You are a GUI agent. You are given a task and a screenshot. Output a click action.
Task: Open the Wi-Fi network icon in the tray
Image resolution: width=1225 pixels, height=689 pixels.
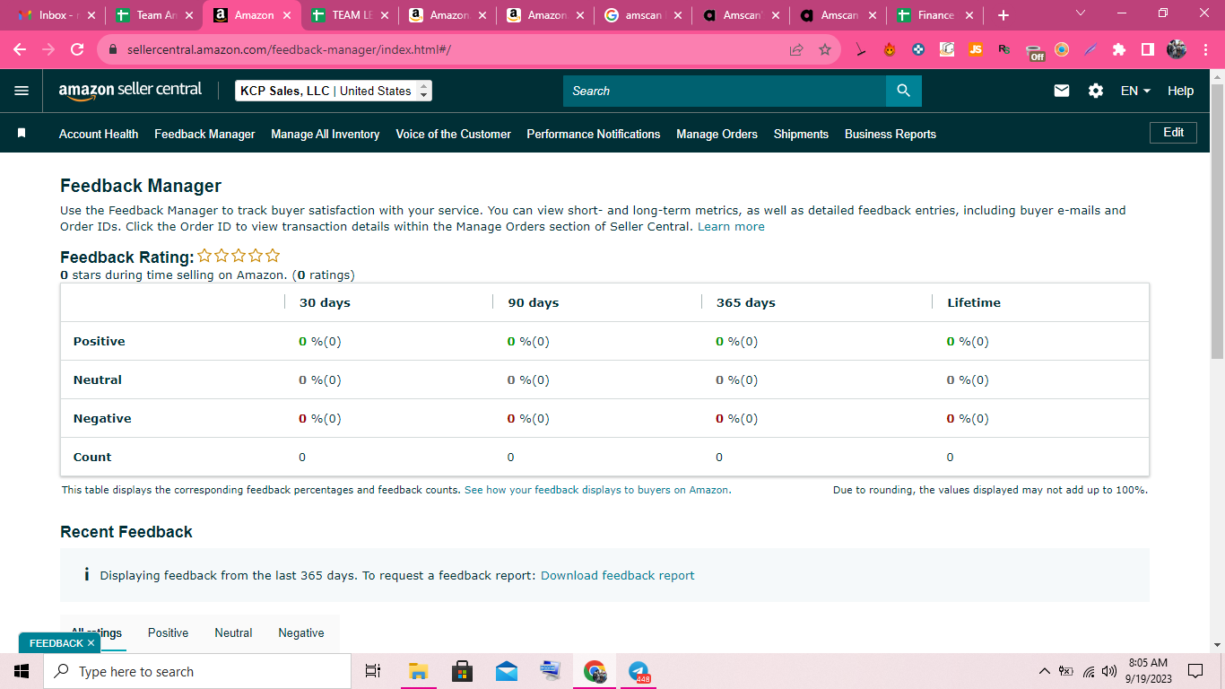[x=1088, y=671]
